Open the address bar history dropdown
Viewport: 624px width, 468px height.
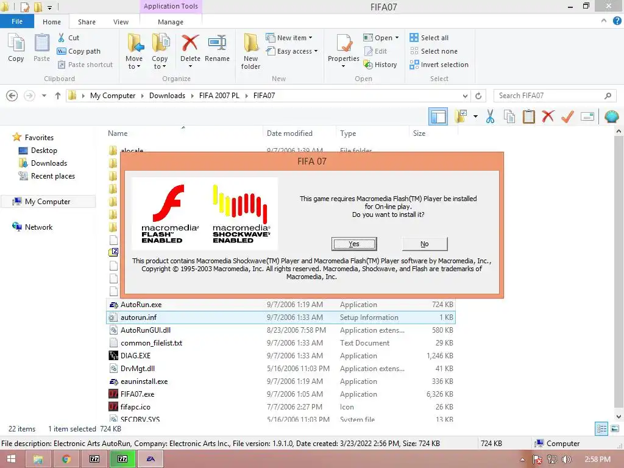pos(465,96)
